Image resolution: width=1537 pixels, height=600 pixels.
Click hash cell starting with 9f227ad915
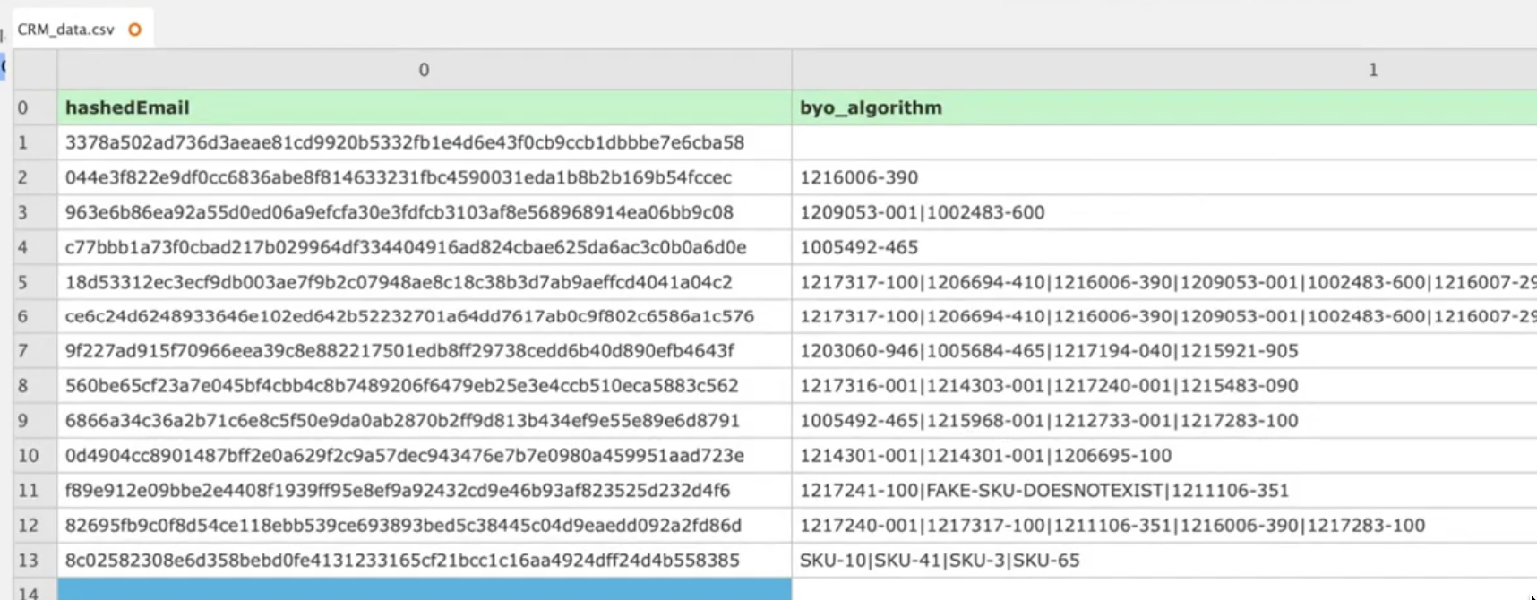425,351
